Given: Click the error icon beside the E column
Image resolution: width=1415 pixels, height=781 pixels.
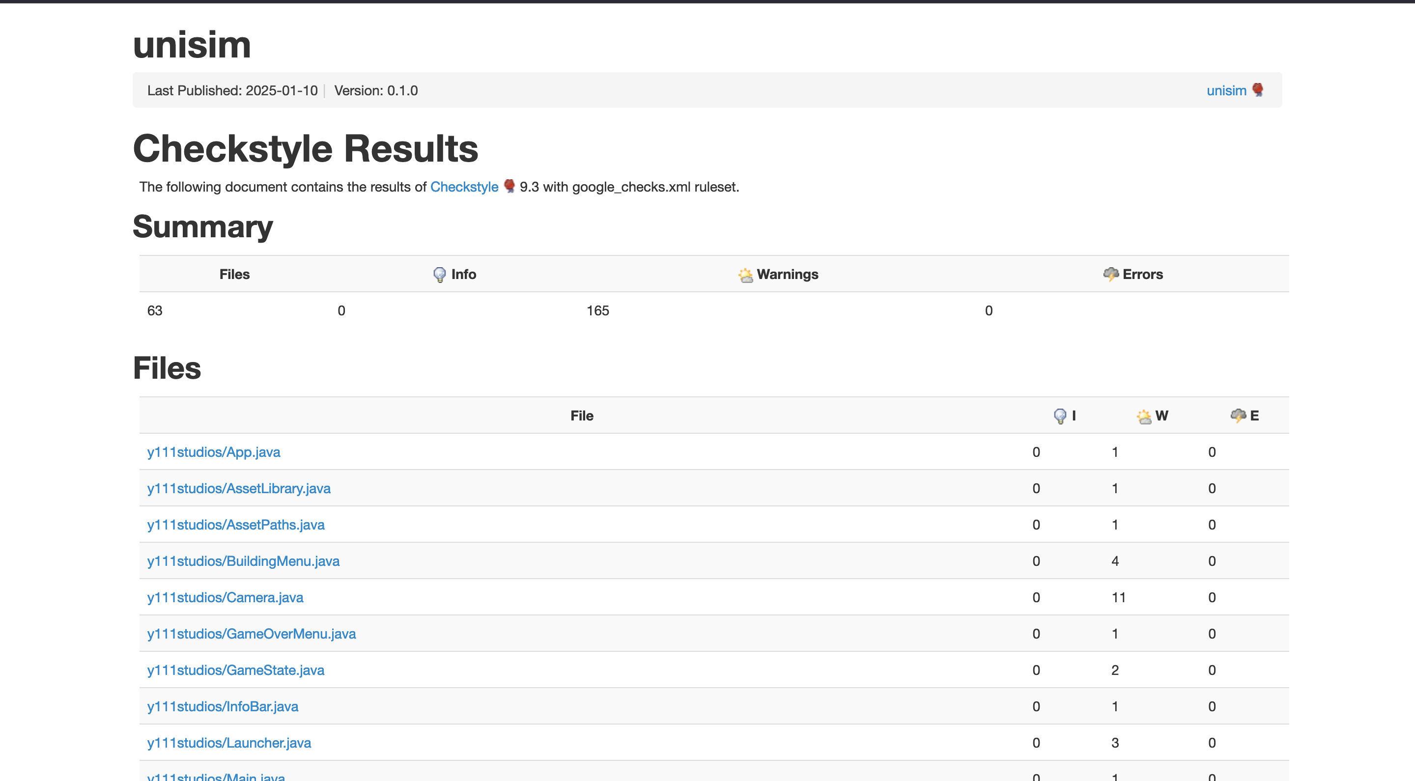Looking at the screenshot, I should pos(1238,415).
